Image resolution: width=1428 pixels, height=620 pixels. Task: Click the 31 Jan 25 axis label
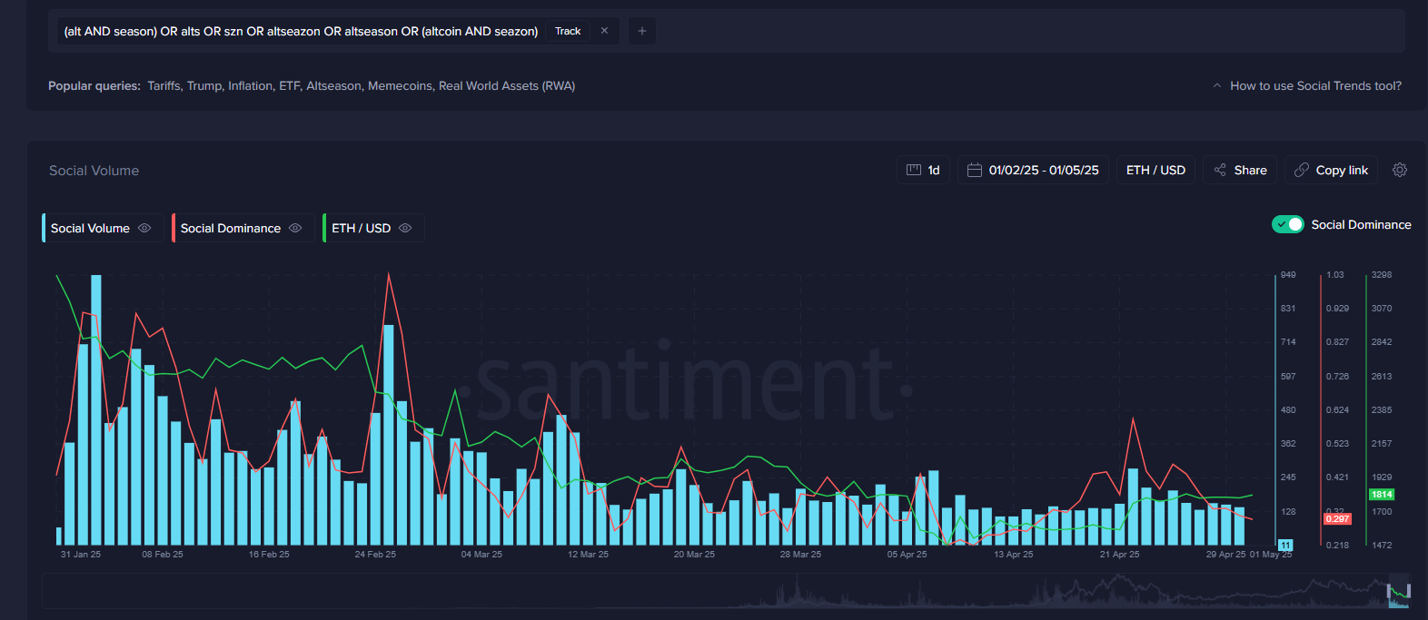pos(81,554)
